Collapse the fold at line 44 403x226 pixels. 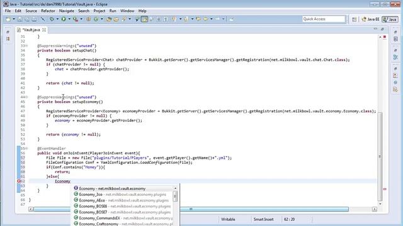click(x=26, y=97)
